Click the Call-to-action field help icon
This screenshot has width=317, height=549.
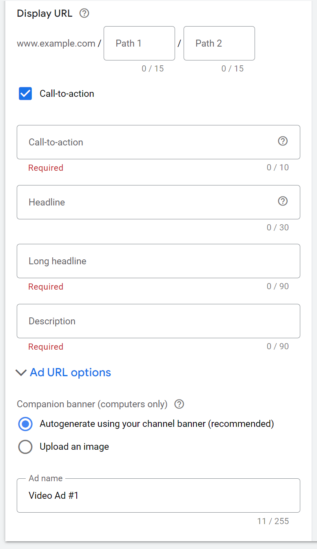click(283, 141)
